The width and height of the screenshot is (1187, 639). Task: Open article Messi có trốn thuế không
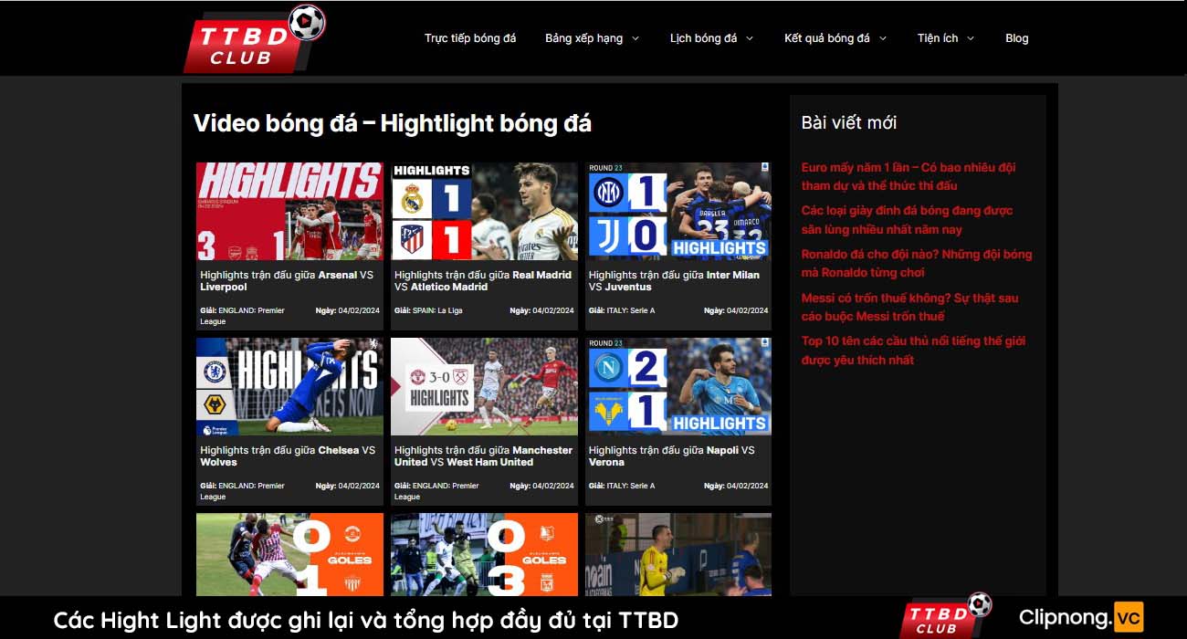[x=909, y=307]
